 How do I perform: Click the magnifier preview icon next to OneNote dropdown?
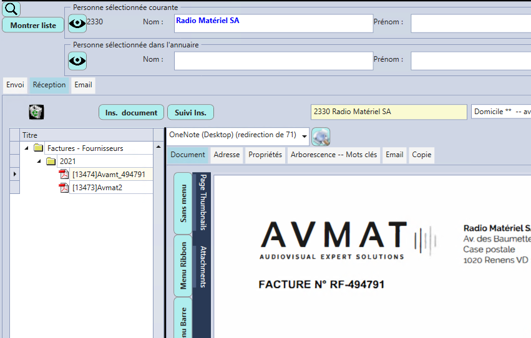point(321,137)
